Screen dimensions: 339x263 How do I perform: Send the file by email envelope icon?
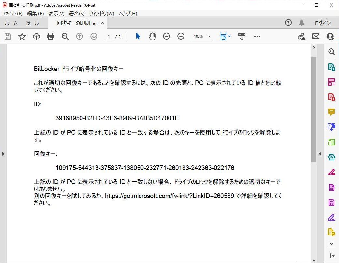point(316,36)
